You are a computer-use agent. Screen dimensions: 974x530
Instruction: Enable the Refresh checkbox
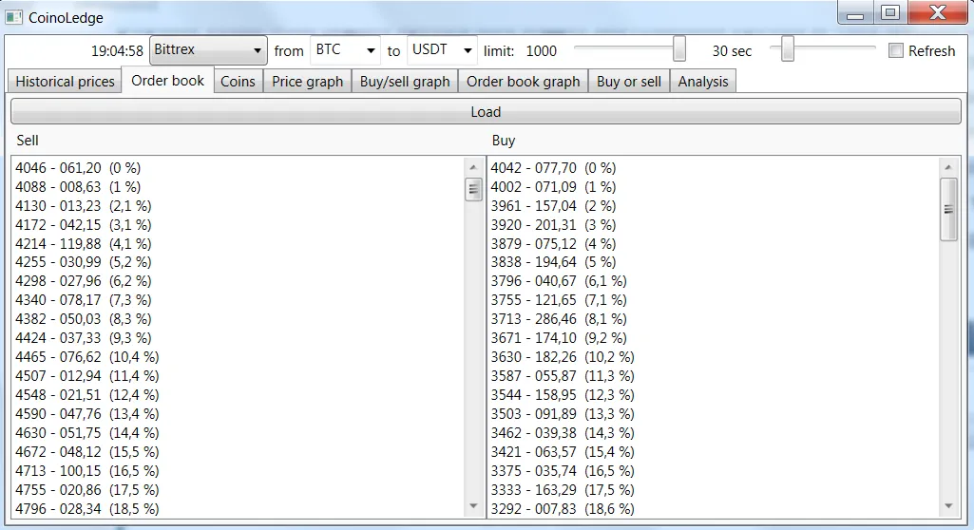coord(895,51)
